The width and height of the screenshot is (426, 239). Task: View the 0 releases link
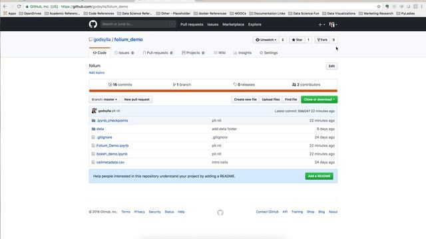(244, 84)
